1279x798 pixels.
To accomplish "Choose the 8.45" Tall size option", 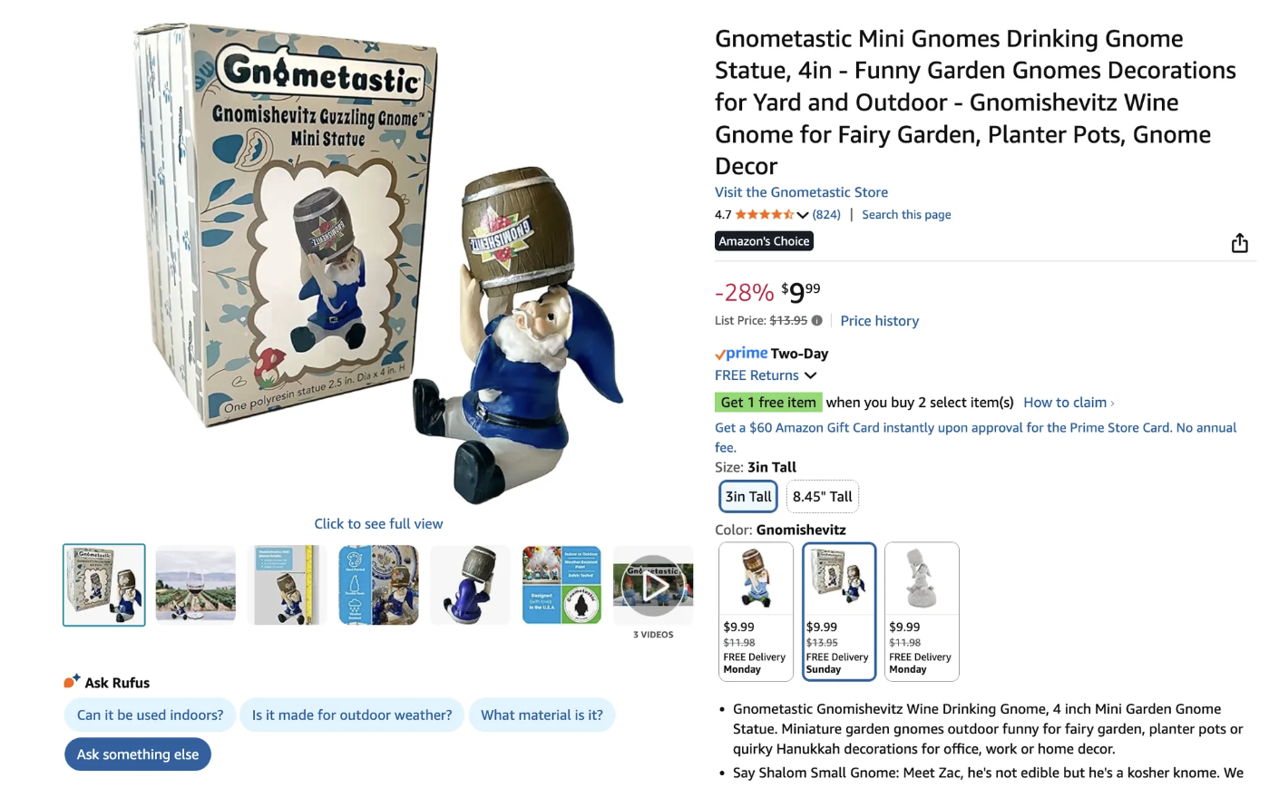I will tap(822, 496).
